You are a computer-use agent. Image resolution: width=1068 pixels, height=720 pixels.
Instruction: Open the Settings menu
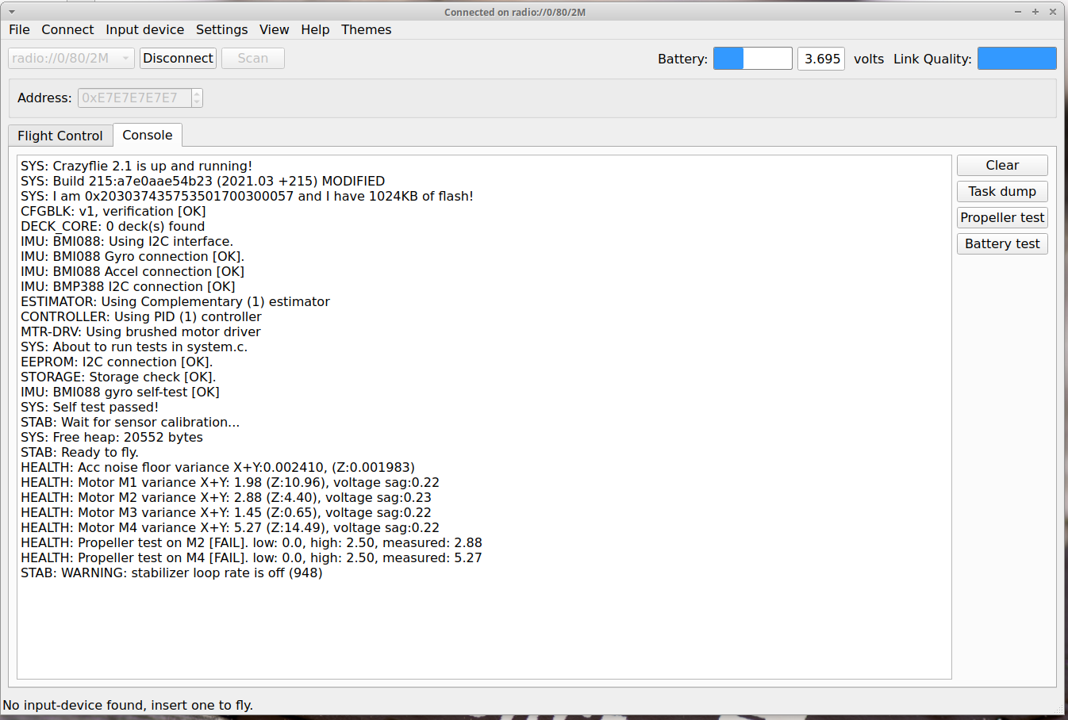(221, 29)
